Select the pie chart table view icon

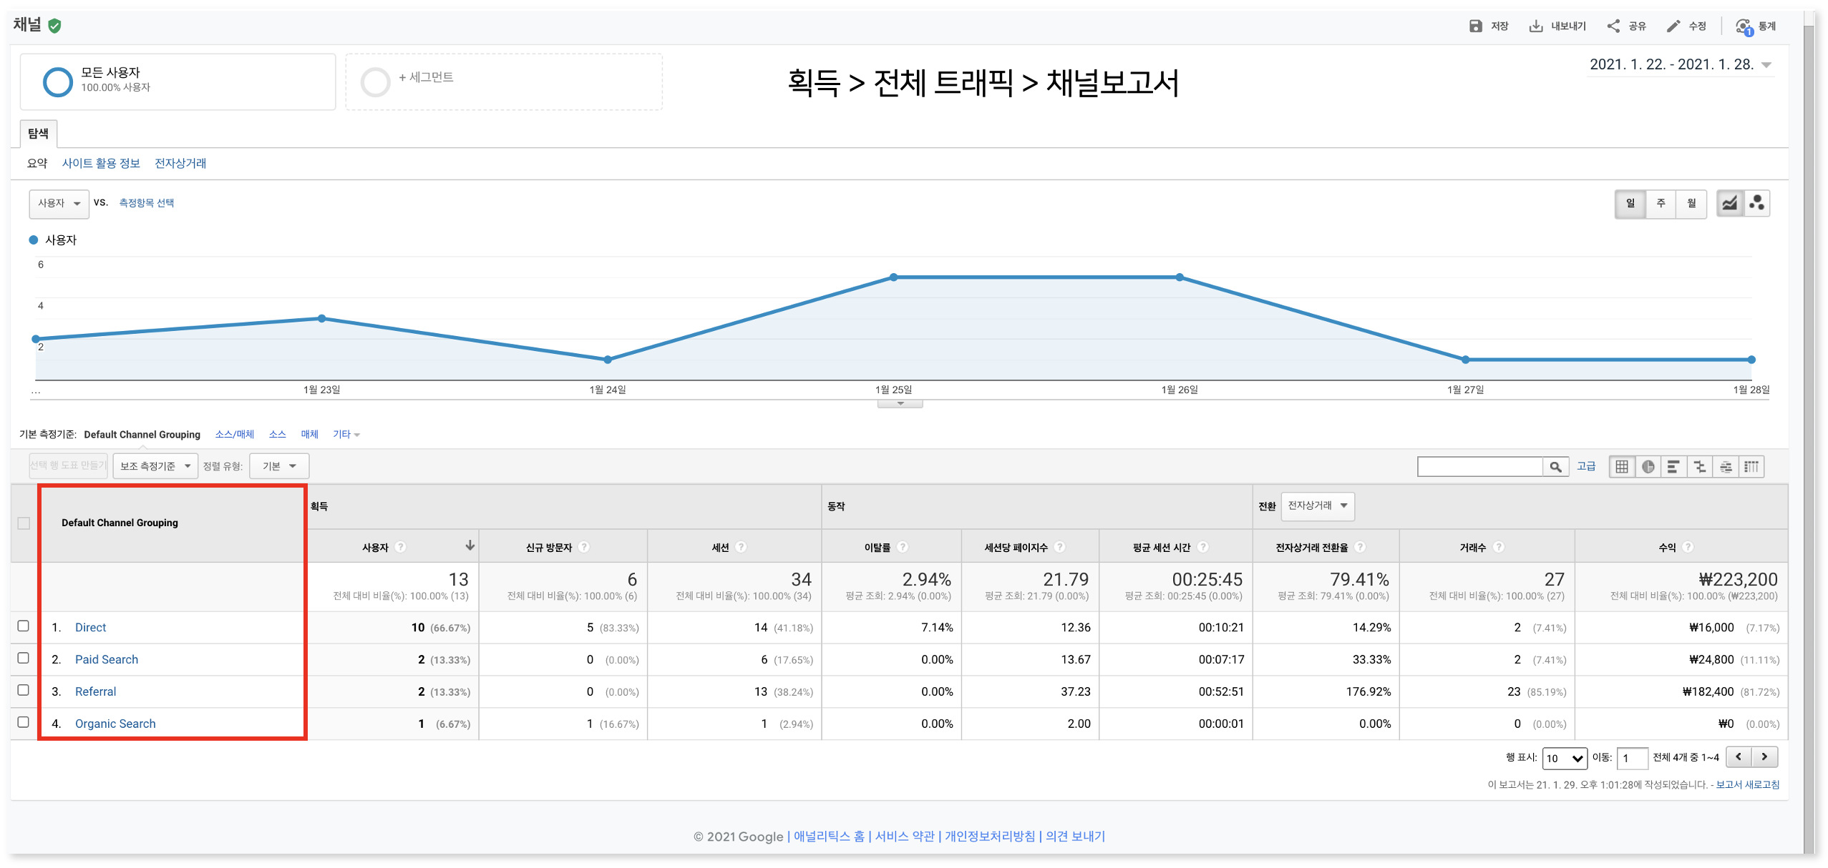click(1648, 467)
